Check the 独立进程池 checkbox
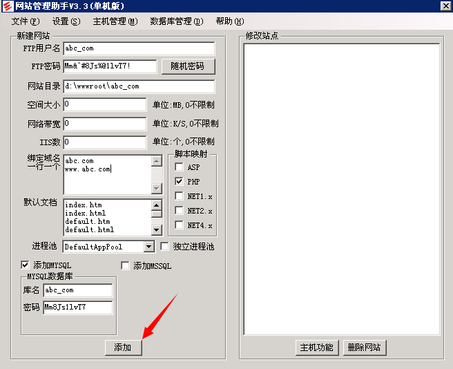 164,247
